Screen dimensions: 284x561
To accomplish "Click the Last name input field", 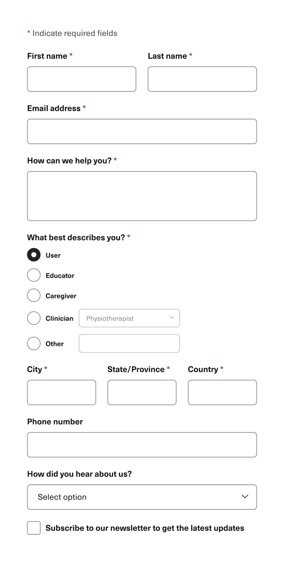I will [x=202, y=79].
